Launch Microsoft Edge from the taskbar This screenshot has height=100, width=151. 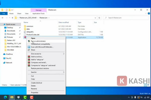coord(5,97)
